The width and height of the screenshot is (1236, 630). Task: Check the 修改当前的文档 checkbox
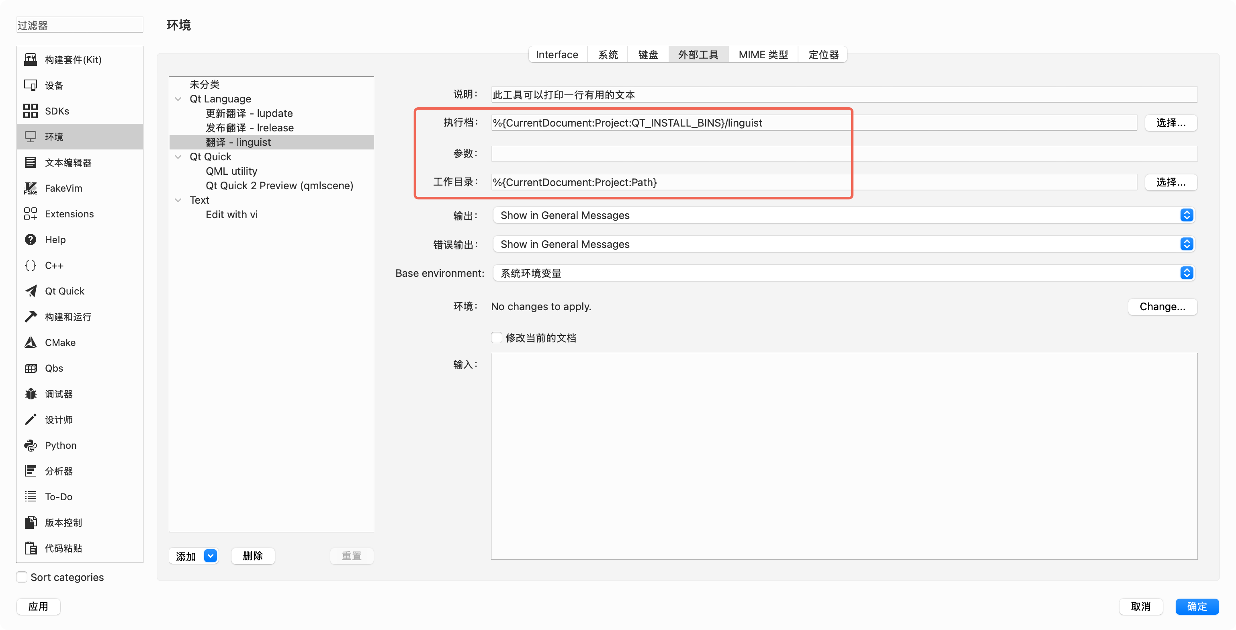click(497, 337)
